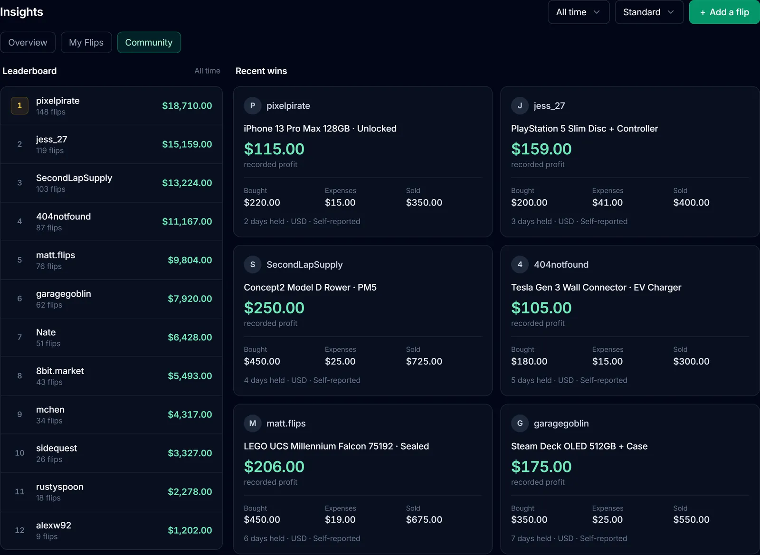Click the $725.00 sold price
The width and height of the screenshot is (760, 555).
(424, 361)
